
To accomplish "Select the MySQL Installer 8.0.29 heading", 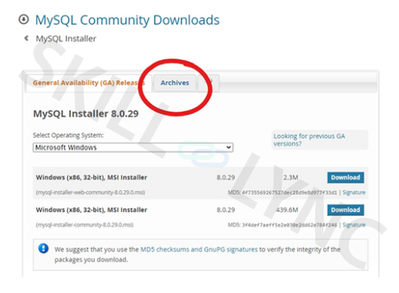I will tap(86, 114).
